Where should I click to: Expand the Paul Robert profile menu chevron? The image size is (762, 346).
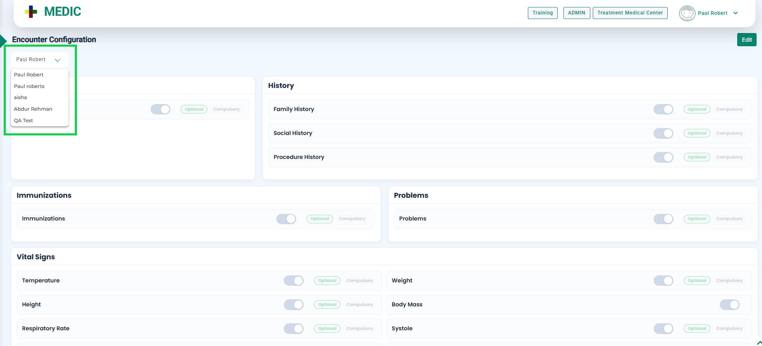736,13
